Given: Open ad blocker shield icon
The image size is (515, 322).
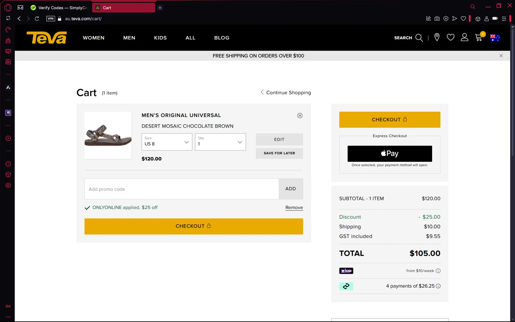Looking at the screenshot, I should pos(446,19).
